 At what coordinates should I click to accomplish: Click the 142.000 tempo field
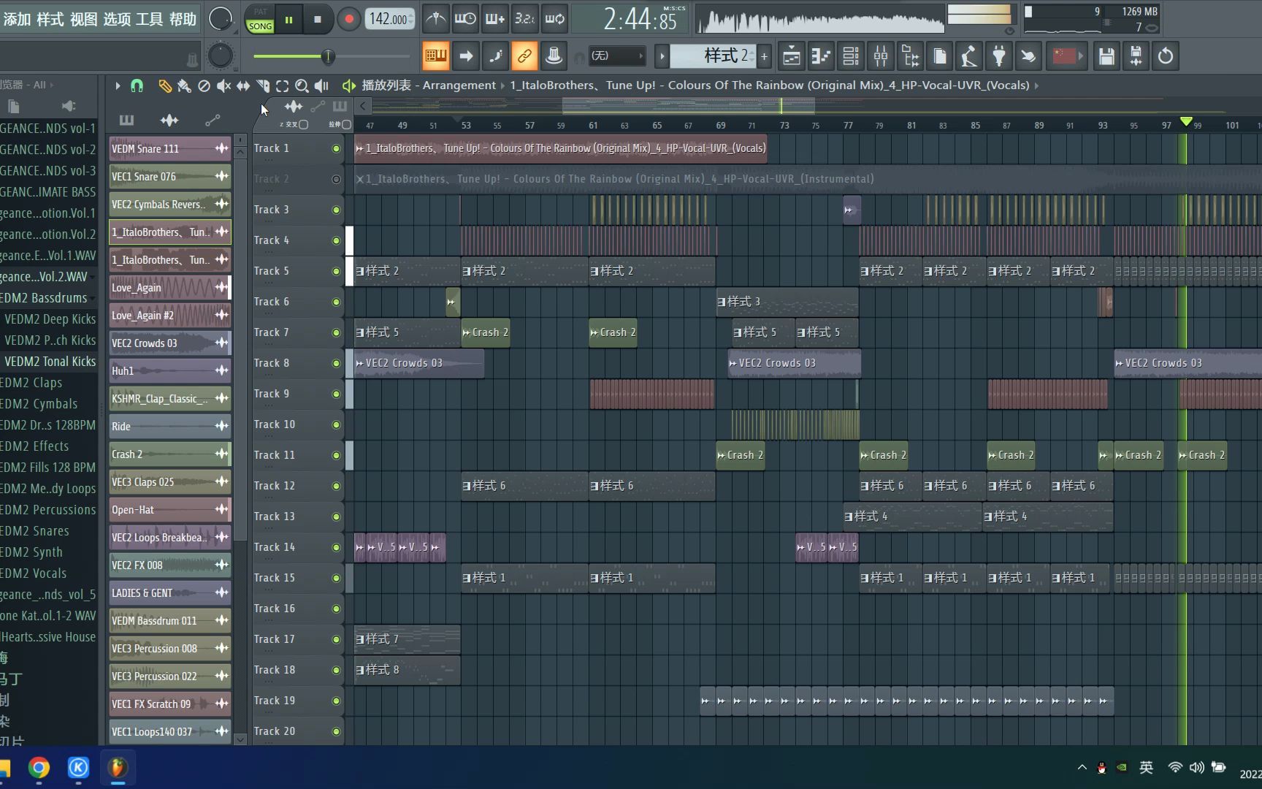tap(390, 19)
